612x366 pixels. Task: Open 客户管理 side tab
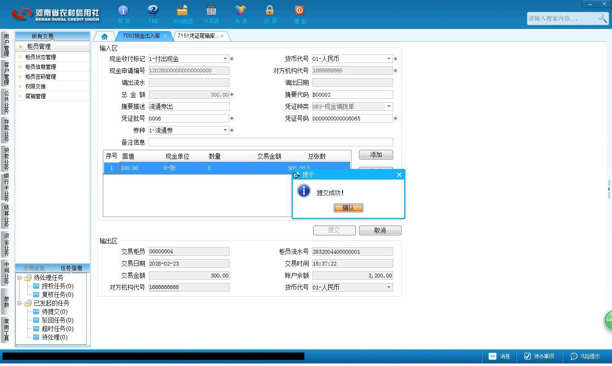(x=6, y=73)
